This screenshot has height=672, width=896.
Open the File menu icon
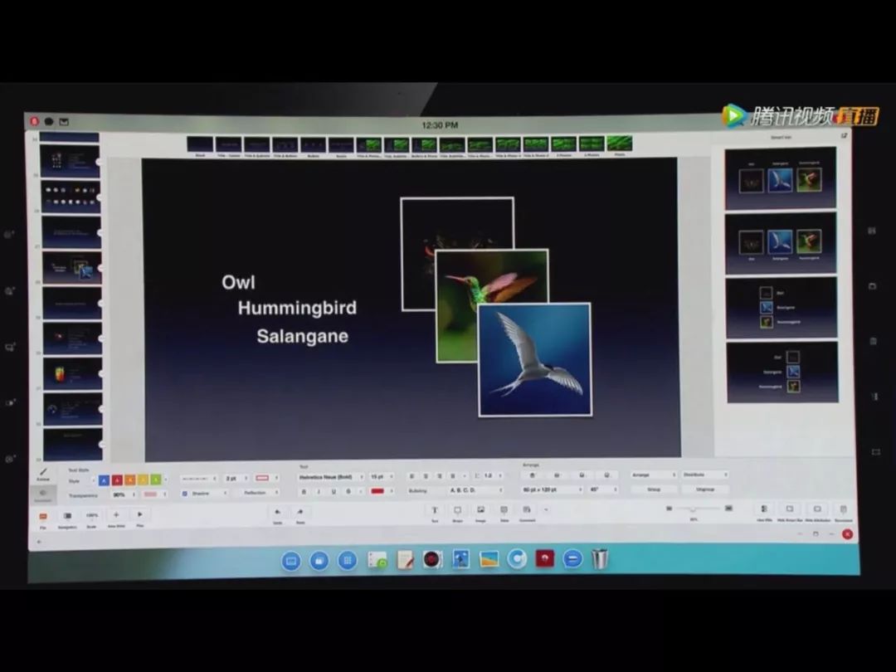pyautogui.click(x=43, y=517)
